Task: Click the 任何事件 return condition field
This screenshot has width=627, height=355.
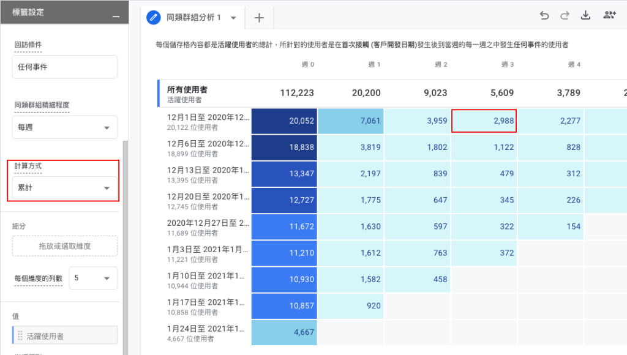Action: coord(65,67)
